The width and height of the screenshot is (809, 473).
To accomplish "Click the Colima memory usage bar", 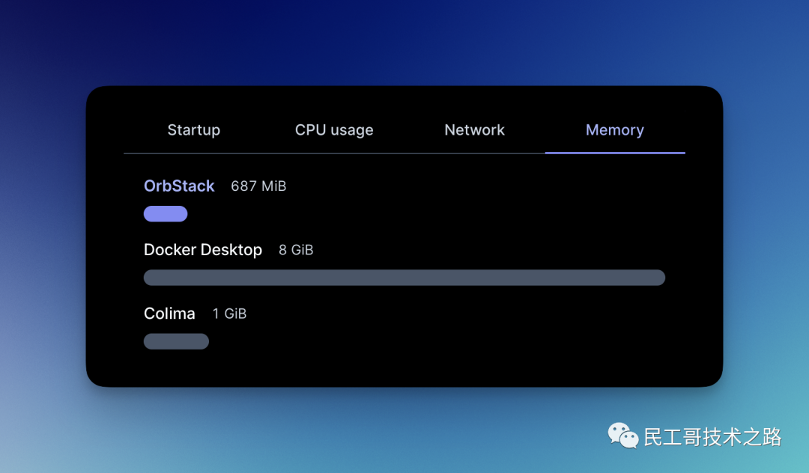I will click(x=176, y=341).
